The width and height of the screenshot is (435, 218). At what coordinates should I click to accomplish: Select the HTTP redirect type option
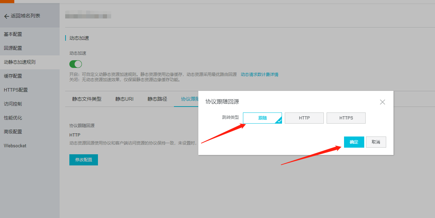click(304, 118)
